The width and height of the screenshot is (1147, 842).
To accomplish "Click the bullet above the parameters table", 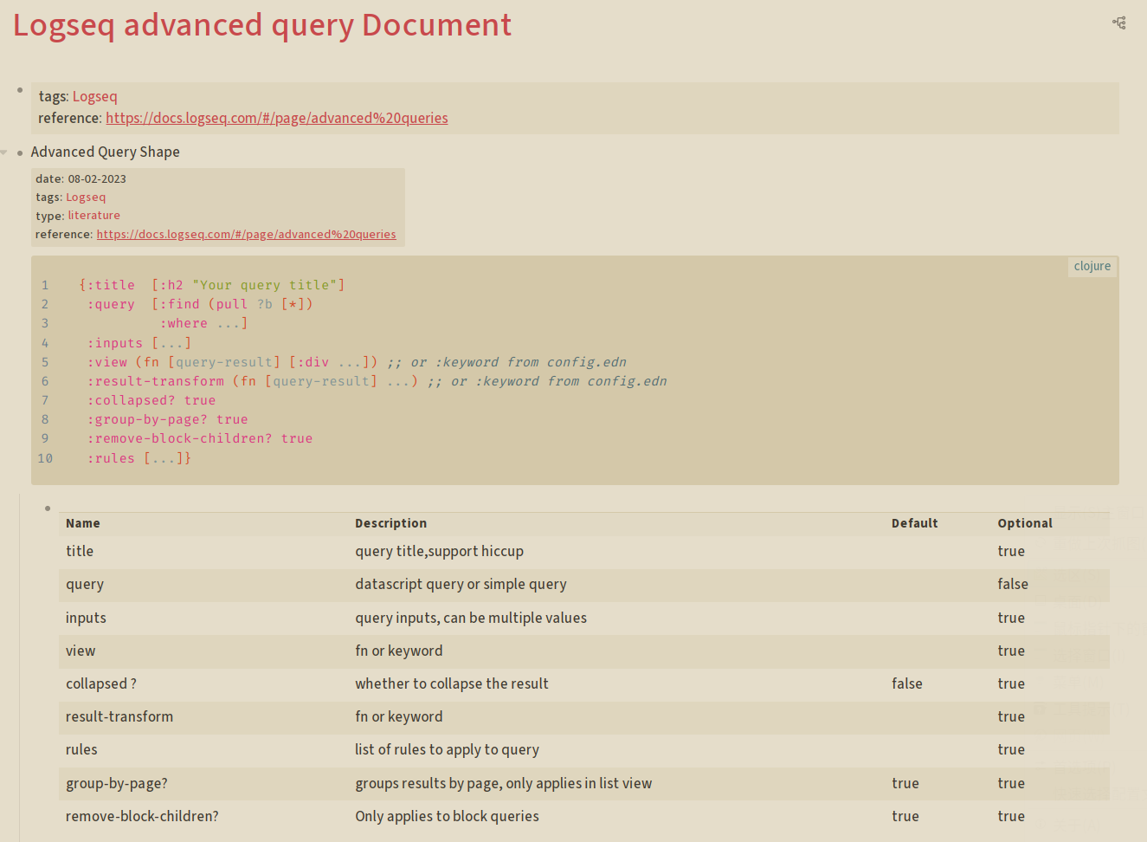I will coord(48,508).
